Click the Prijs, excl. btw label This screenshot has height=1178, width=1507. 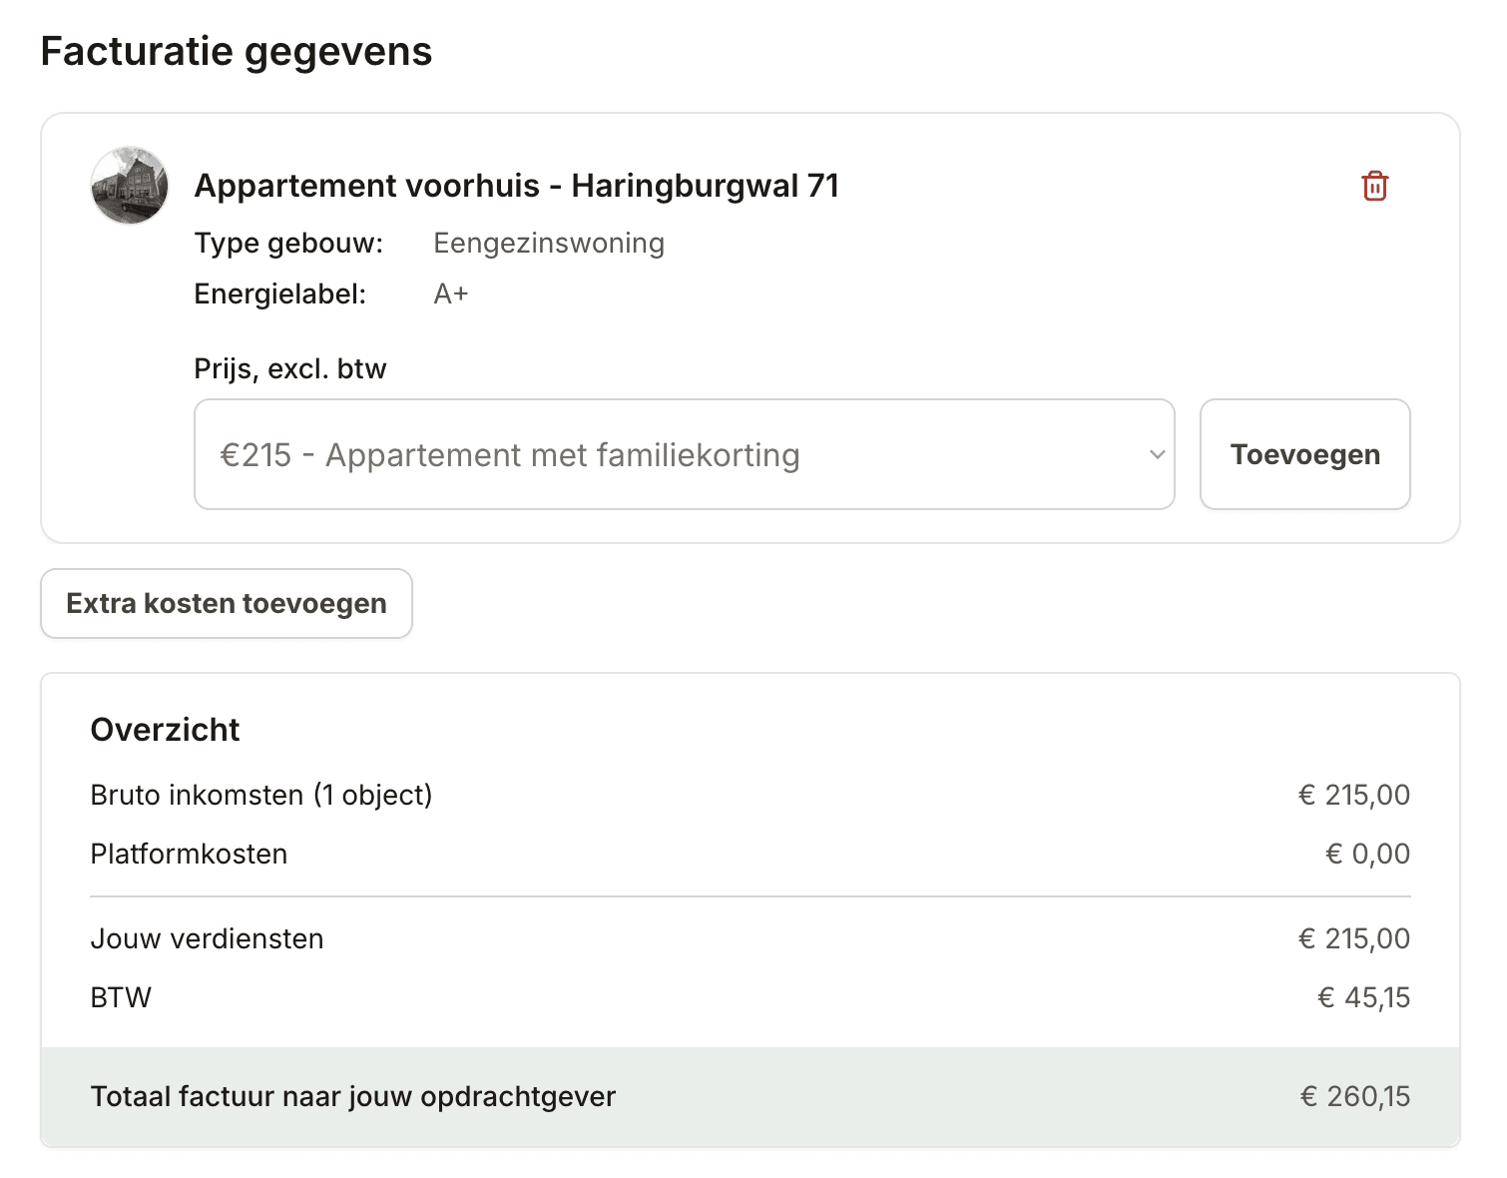pyautogui.click(x=289, y=368)
